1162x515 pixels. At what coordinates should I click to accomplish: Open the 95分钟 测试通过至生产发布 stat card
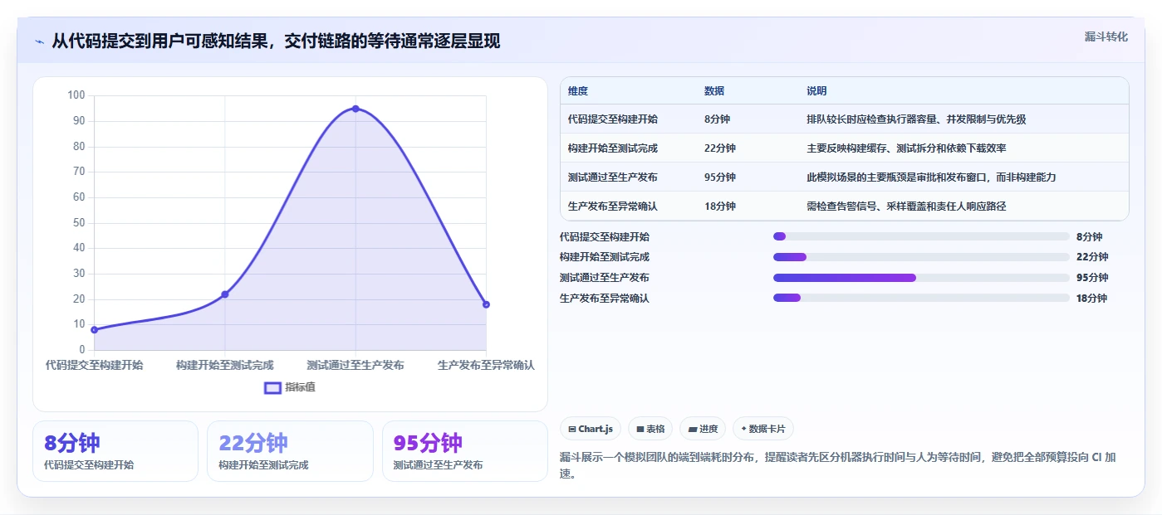(465, 451)
